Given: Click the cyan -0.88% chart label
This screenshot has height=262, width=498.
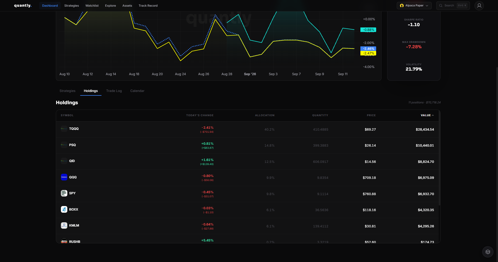Looking at the screenshot, I should pyautogui.click(x=368, y=30).
